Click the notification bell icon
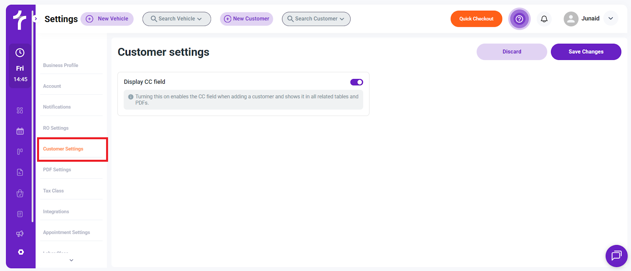The image size is (631, 271). point(544,19)
